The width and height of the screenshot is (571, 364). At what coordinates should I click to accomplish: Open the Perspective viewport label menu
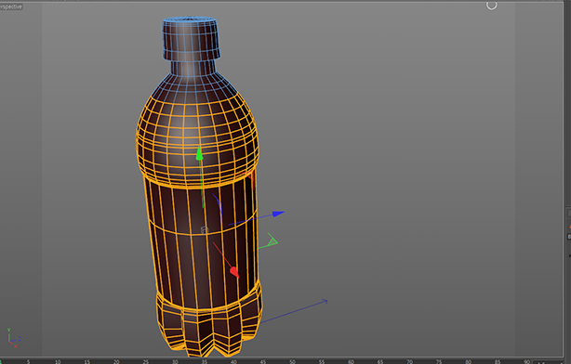click(11, 6)
